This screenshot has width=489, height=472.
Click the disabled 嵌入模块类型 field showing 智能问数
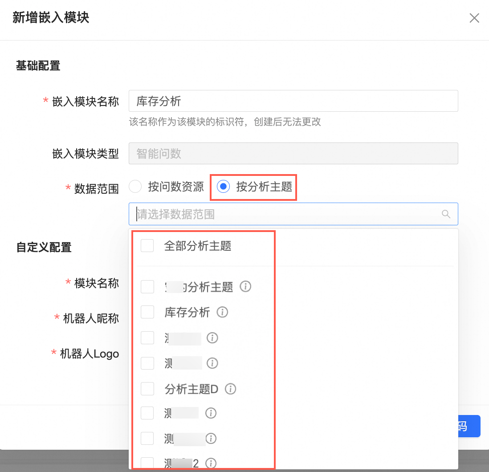pyautogui.click(x=293, y=153)
